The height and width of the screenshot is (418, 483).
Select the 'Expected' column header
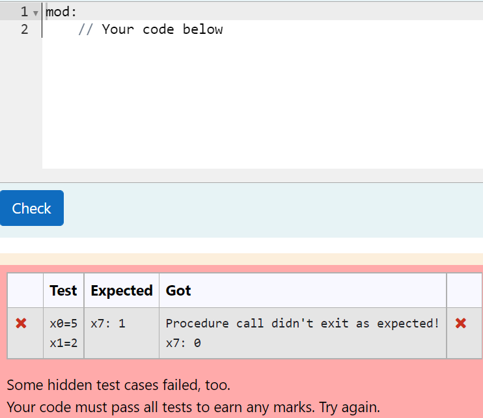click(122, 290)
